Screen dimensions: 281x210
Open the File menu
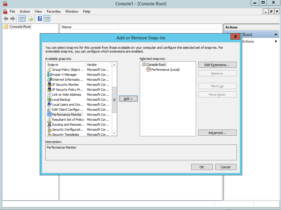tap(12, 11)
